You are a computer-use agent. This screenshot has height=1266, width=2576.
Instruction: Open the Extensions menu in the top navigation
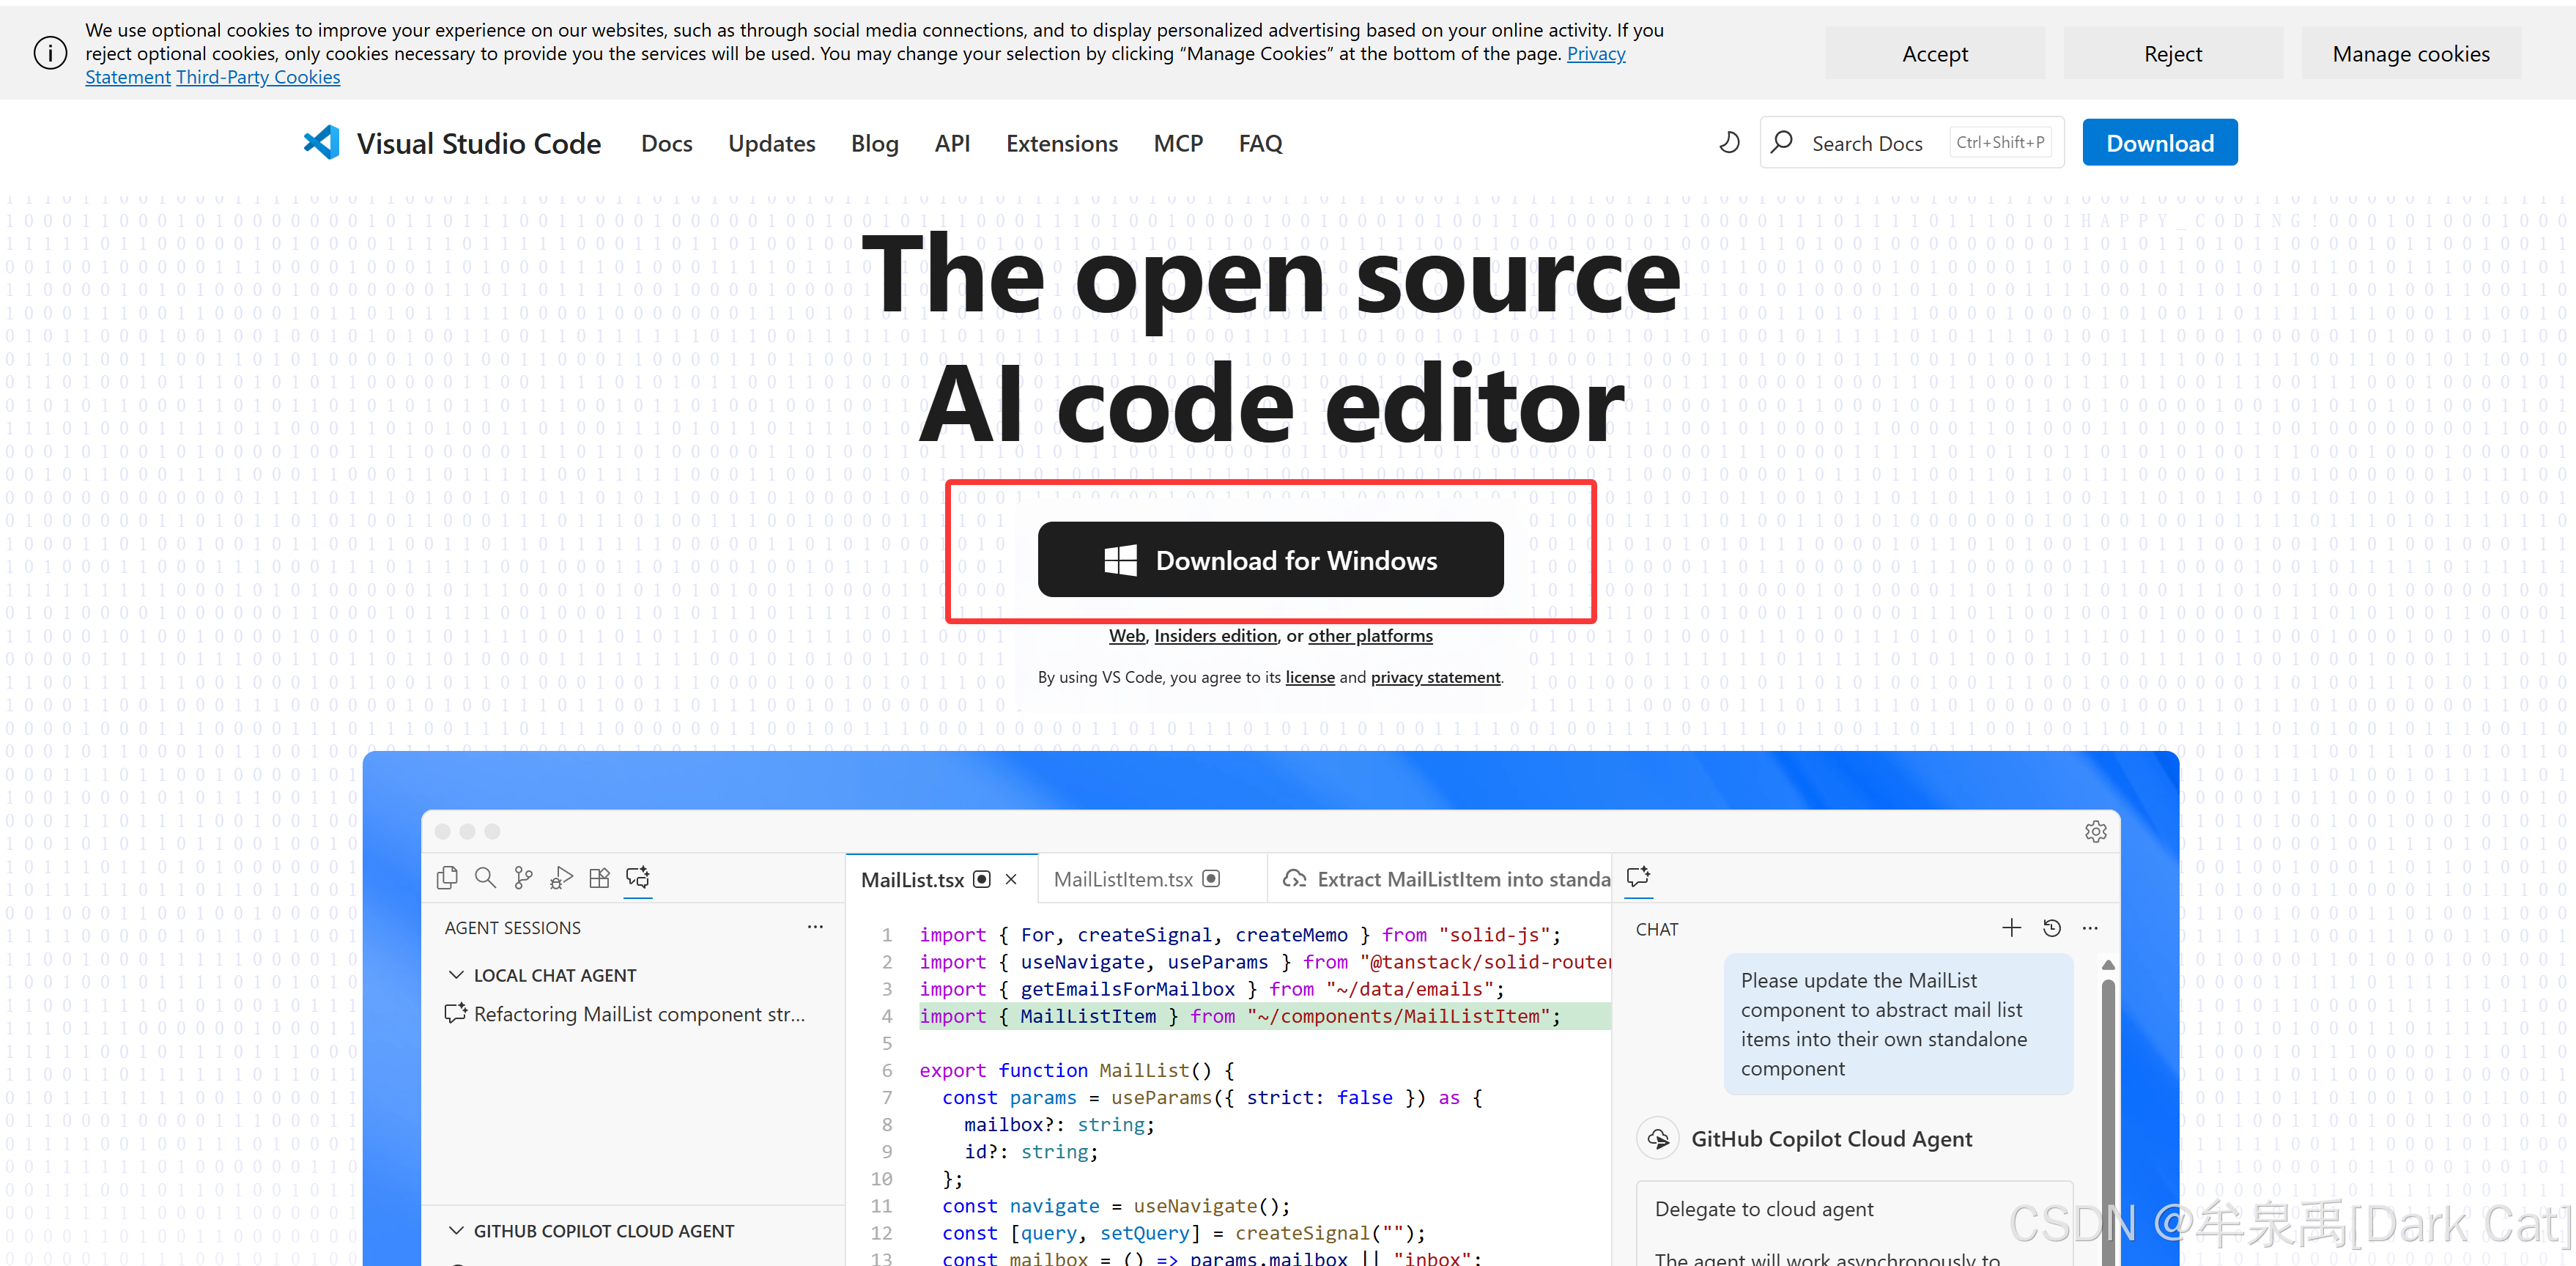pyautogui.click(x=1061, y=143)
